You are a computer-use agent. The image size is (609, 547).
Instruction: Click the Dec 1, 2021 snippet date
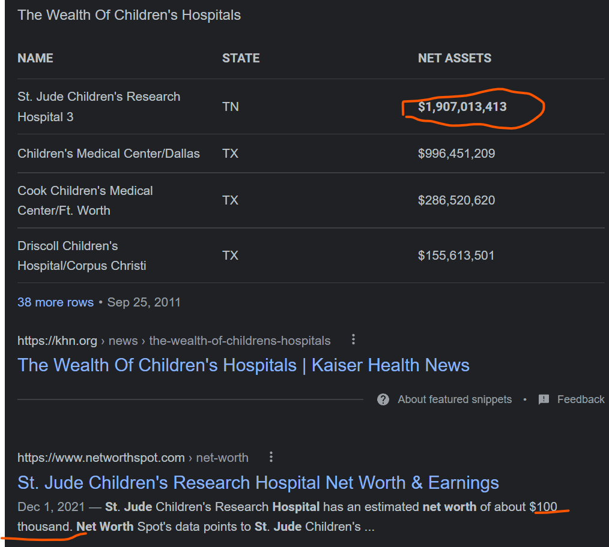pyautogui.click(x=51, y=507)
